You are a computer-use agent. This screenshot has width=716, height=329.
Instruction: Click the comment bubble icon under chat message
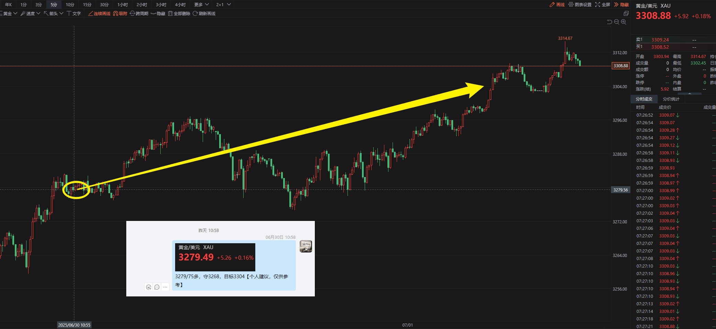(157, 287)
